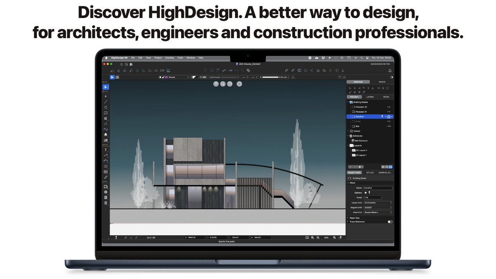Click the purple People layer color swatch

point(166,77)
